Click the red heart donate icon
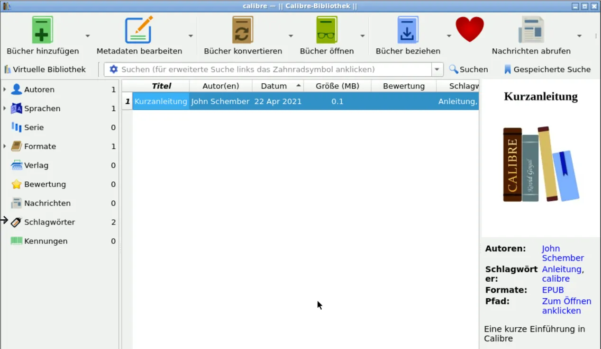 click(x=470, y=29)
